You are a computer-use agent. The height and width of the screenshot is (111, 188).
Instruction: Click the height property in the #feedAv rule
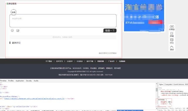pyautogui.click(x=166, y=102)
